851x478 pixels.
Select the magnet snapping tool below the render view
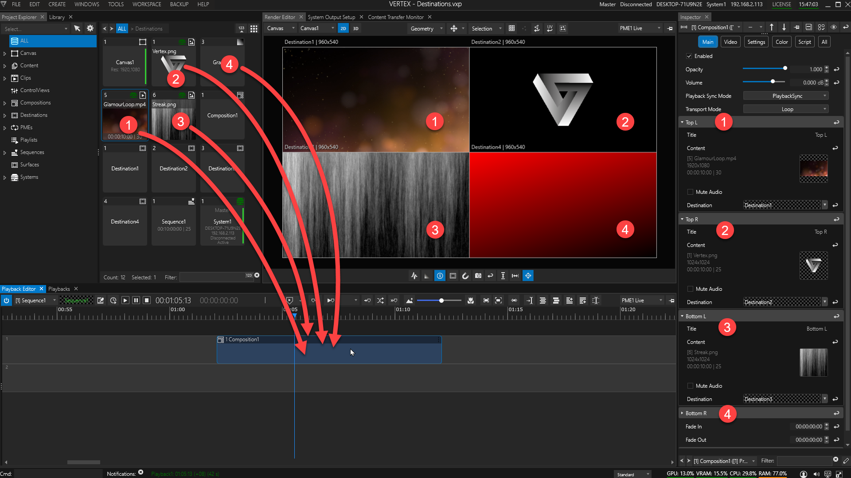coord(465,276)
